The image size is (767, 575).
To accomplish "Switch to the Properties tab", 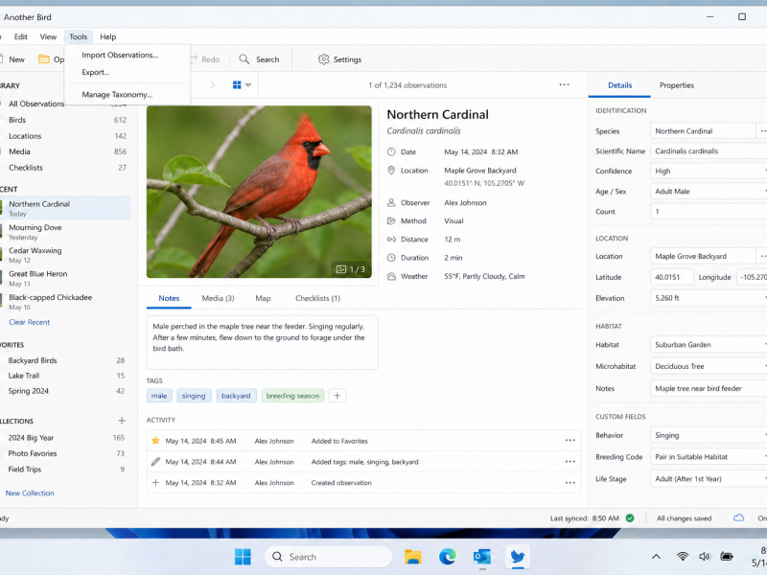I will (677, 85).
